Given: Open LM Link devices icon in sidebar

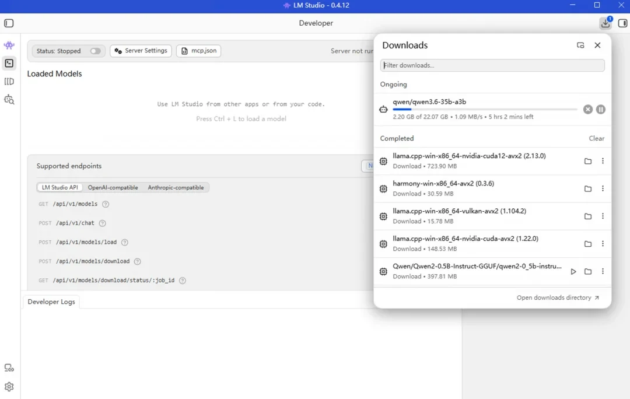Looking at the screenshot, I should (9, 368).
